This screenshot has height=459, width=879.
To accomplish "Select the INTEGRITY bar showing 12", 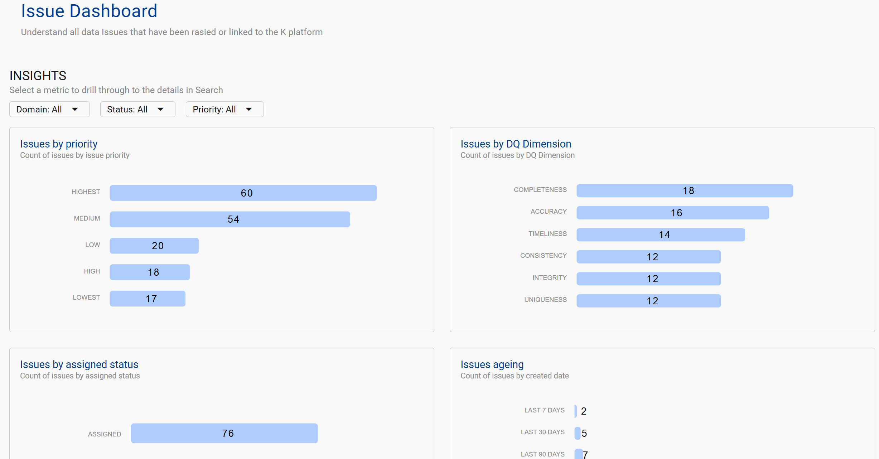I will [x=648, y=279].
